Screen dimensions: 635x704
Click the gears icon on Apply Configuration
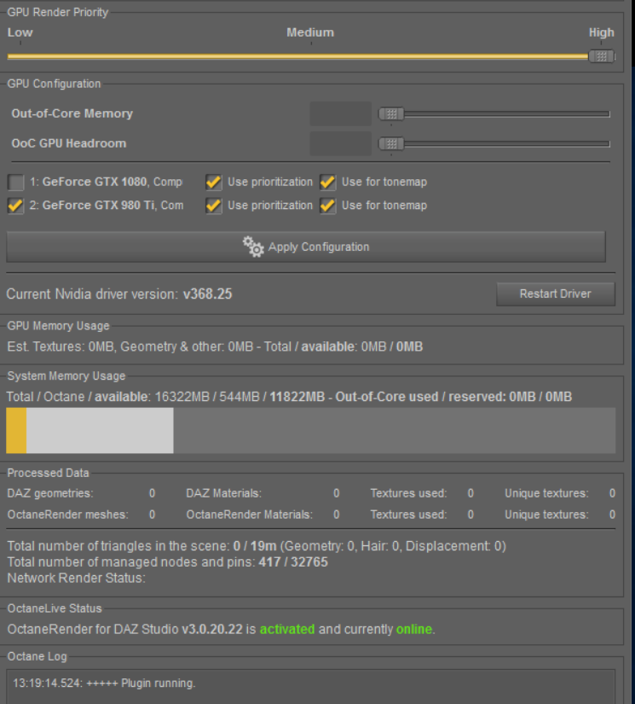[x=253, y=247]
